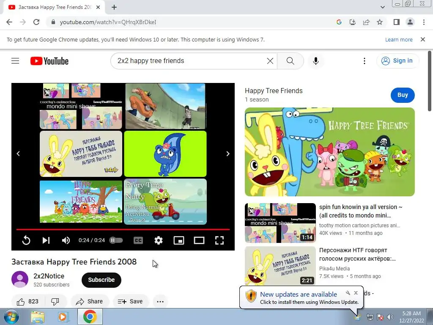This screenshot has height=325, width=433.
Task: Replay the video with the replay icon
Action: pos(26,240)
